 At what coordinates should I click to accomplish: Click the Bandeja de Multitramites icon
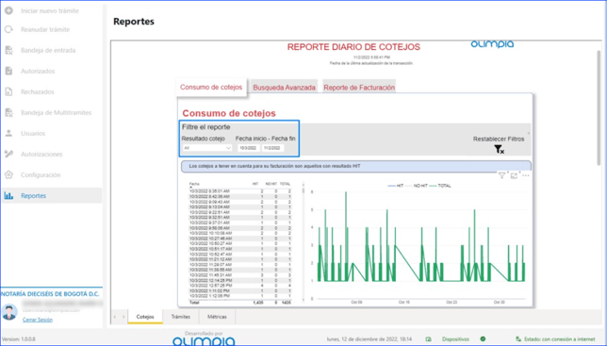(x=8, y=112)
